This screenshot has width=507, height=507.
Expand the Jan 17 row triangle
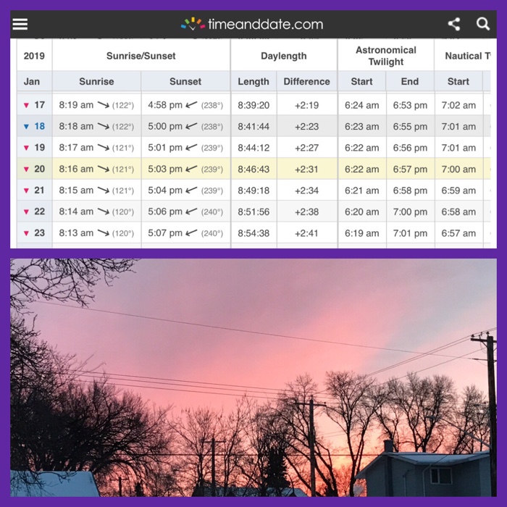pyautogui.click(x=26, y=106)
